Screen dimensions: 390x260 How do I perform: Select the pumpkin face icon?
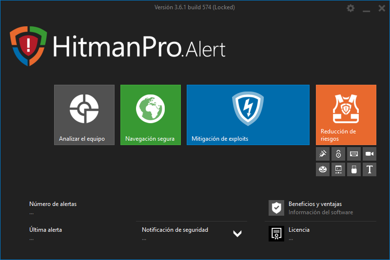323,169
